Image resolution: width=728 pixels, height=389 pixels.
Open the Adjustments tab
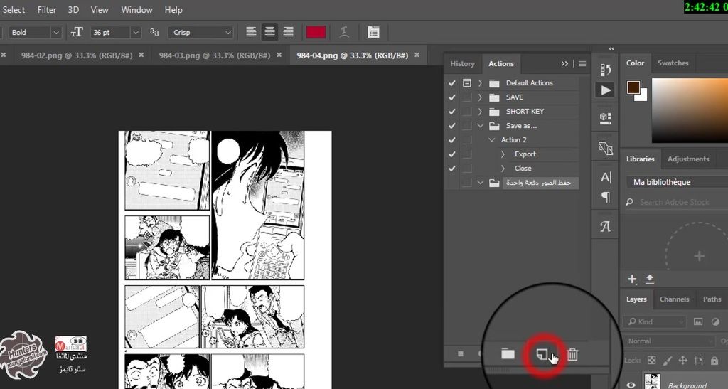pos(688,159)
